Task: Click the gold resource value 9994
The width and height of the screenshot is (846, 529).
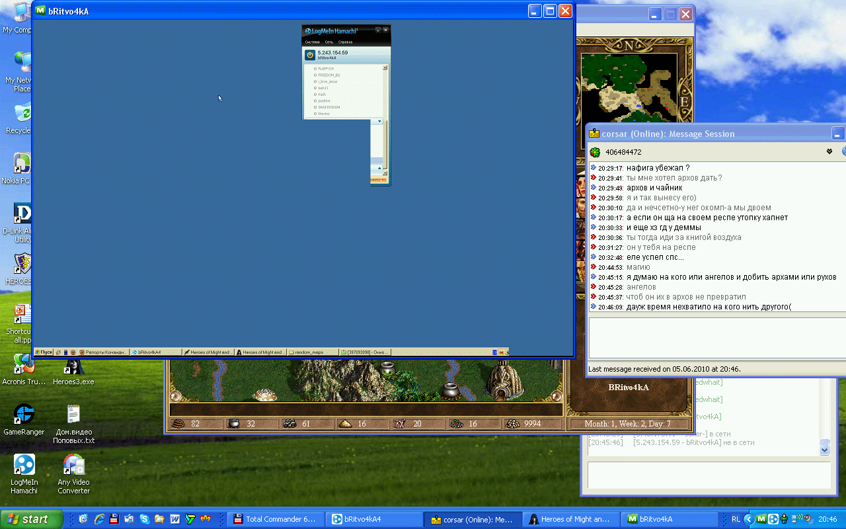Action: [x=532, y=424]
